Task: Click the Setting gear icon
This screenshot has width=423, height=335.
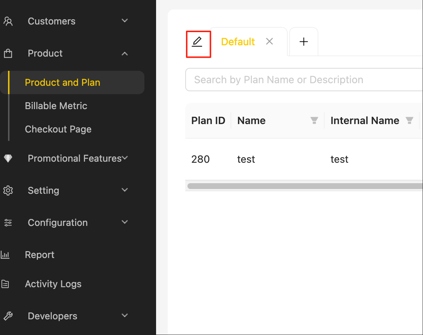Action: point(8,190)
